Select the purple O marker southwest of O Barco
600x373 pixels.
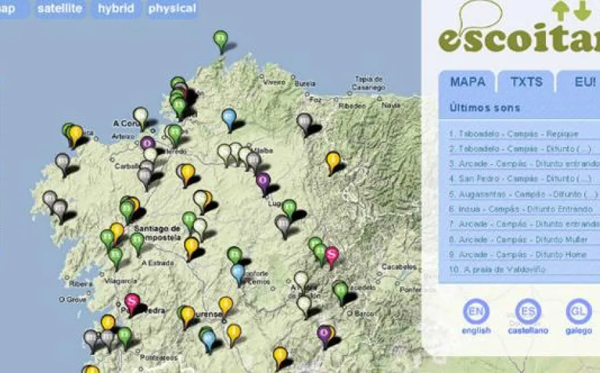(x=324, y=336)
